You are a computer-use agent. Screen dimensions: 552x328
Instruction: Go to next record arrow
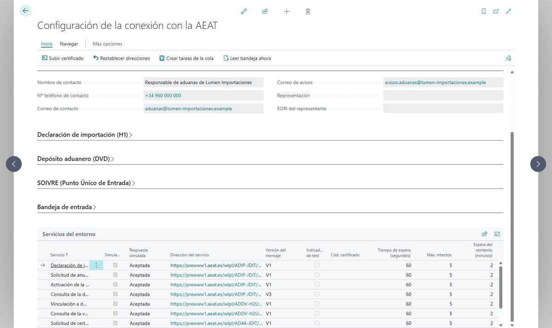click(538, 164)
